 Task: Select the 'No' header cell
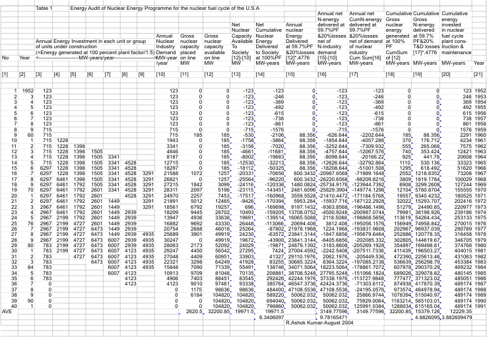[x=5, y=58]
